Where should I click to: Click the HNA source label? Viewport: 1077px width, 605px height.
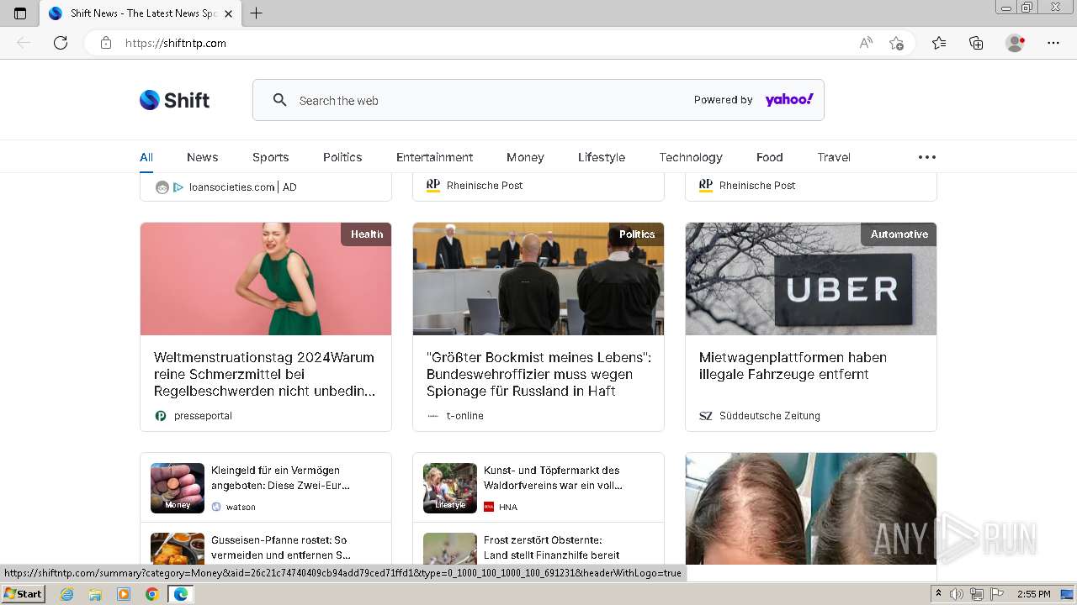pyautogui.click(x=508, y=507)
